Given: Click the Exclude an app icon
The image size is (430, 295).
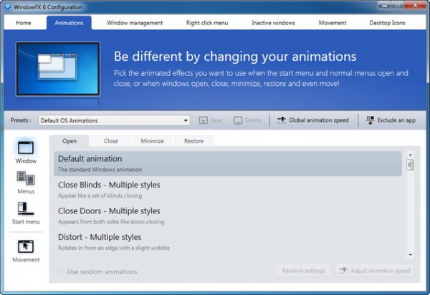Looking at the screenshot, I should tap(370, 120).
